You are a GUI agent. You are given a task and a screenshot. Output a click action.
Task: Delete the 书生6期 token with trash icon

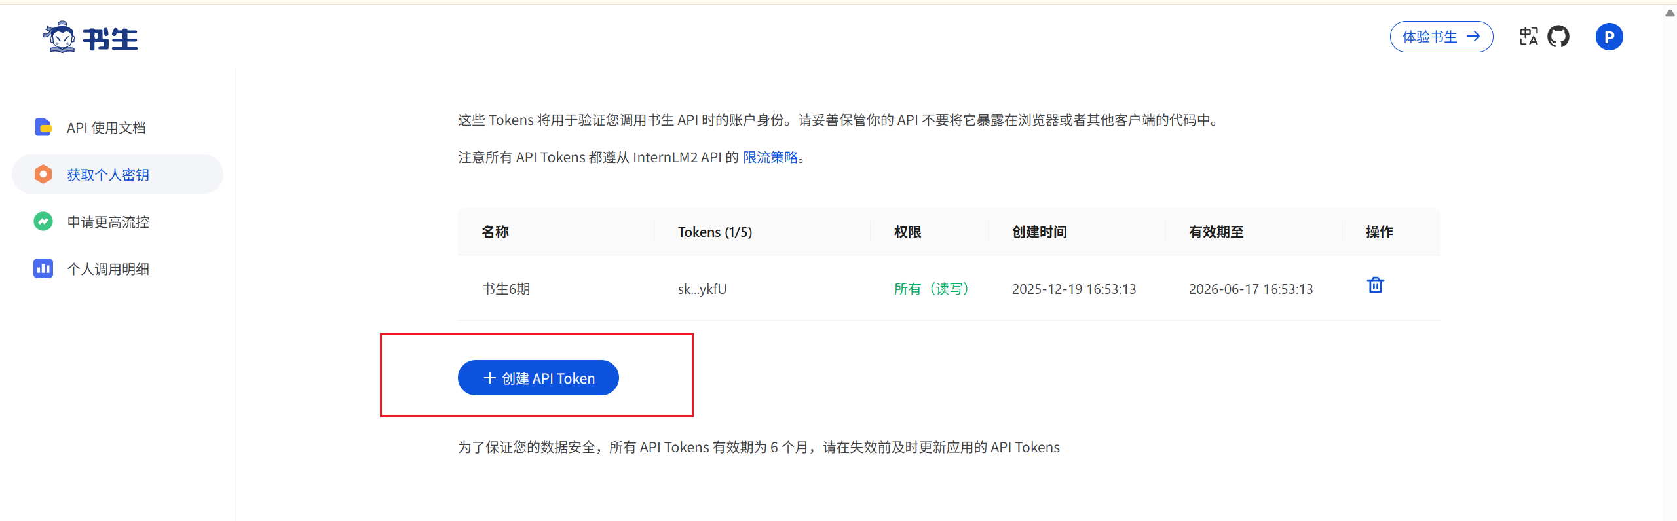[1376, 285]
